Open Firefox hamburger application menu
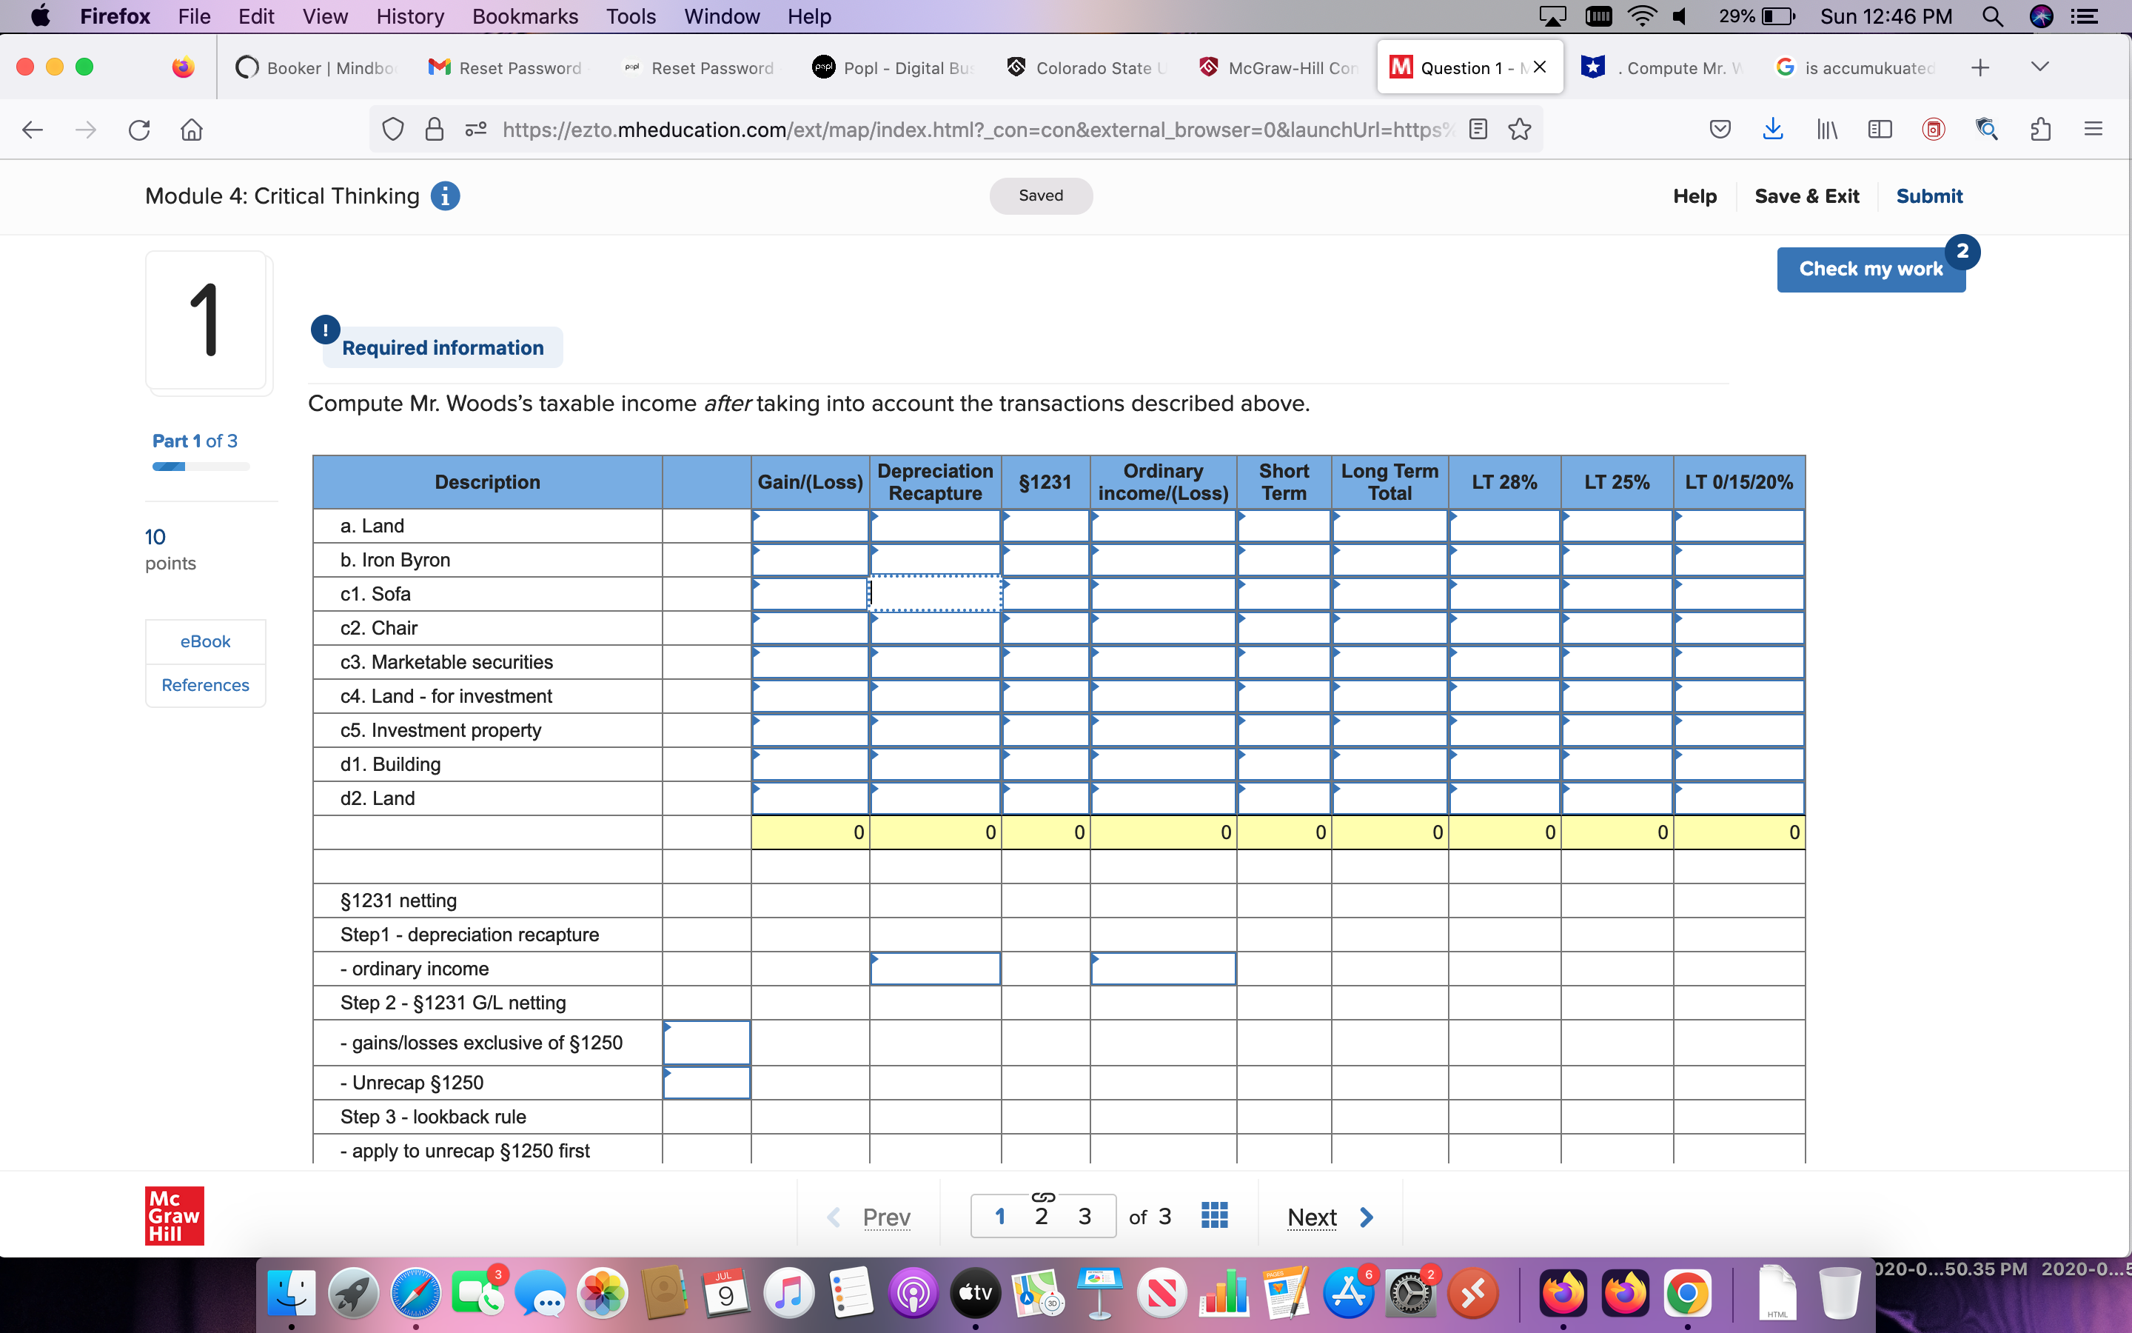The image size is (2132, 1333). pos(2094,130)
